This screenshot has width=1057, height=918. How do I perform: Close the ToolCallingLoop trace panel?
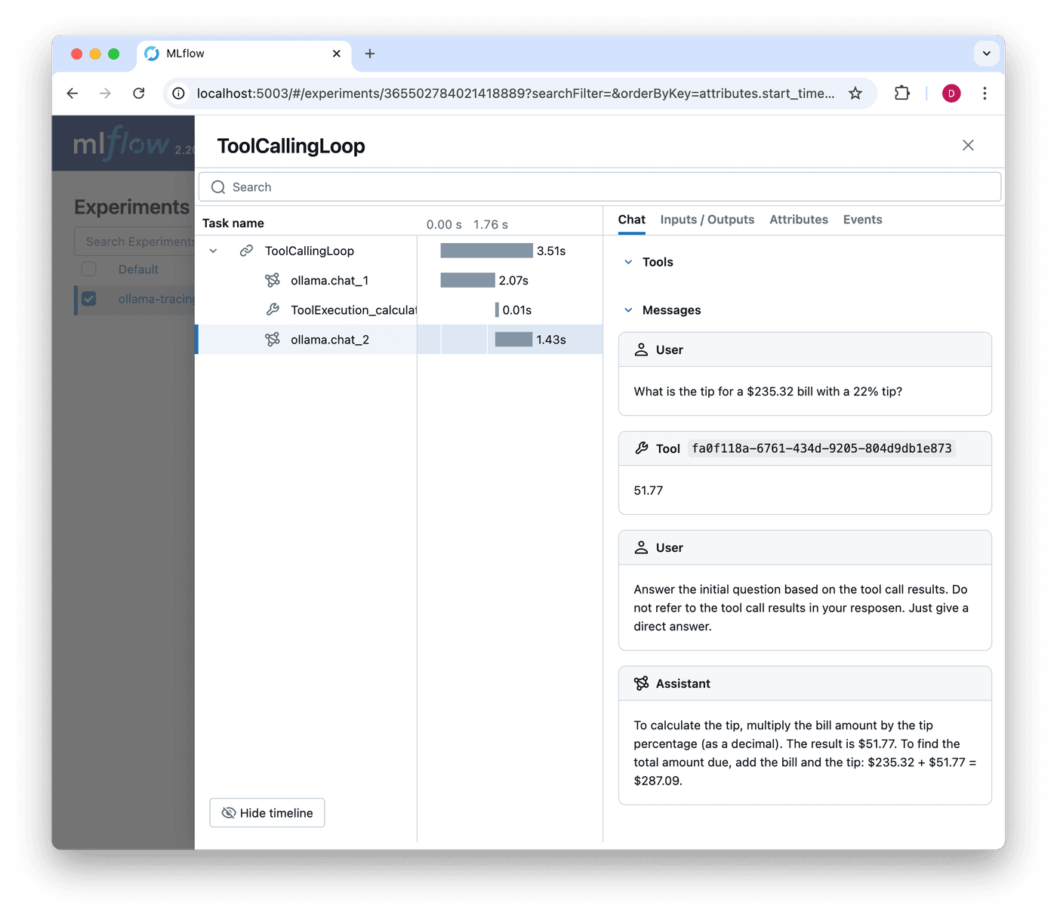[968, 145]
